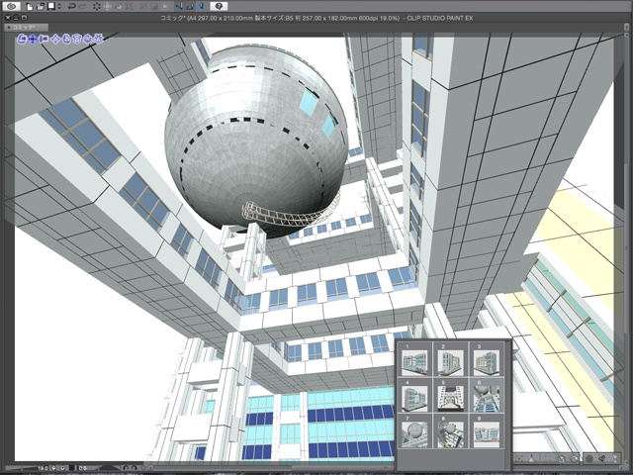Pick camera angle preset 6 sphere view
633x475 pixels.
487,396
